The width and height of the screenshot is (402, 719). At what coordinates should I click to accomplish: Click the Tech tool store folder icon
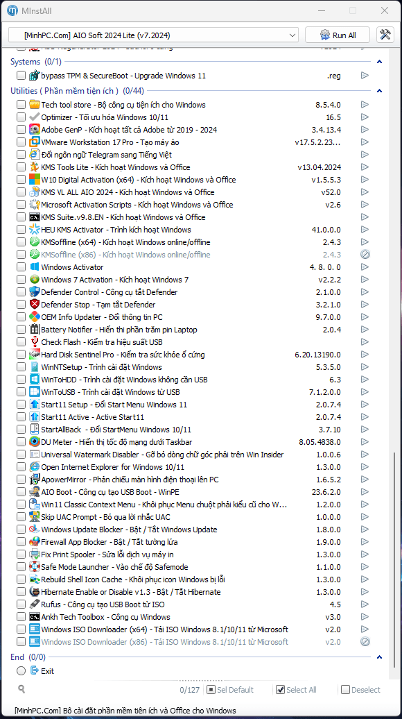click(35, 105)
